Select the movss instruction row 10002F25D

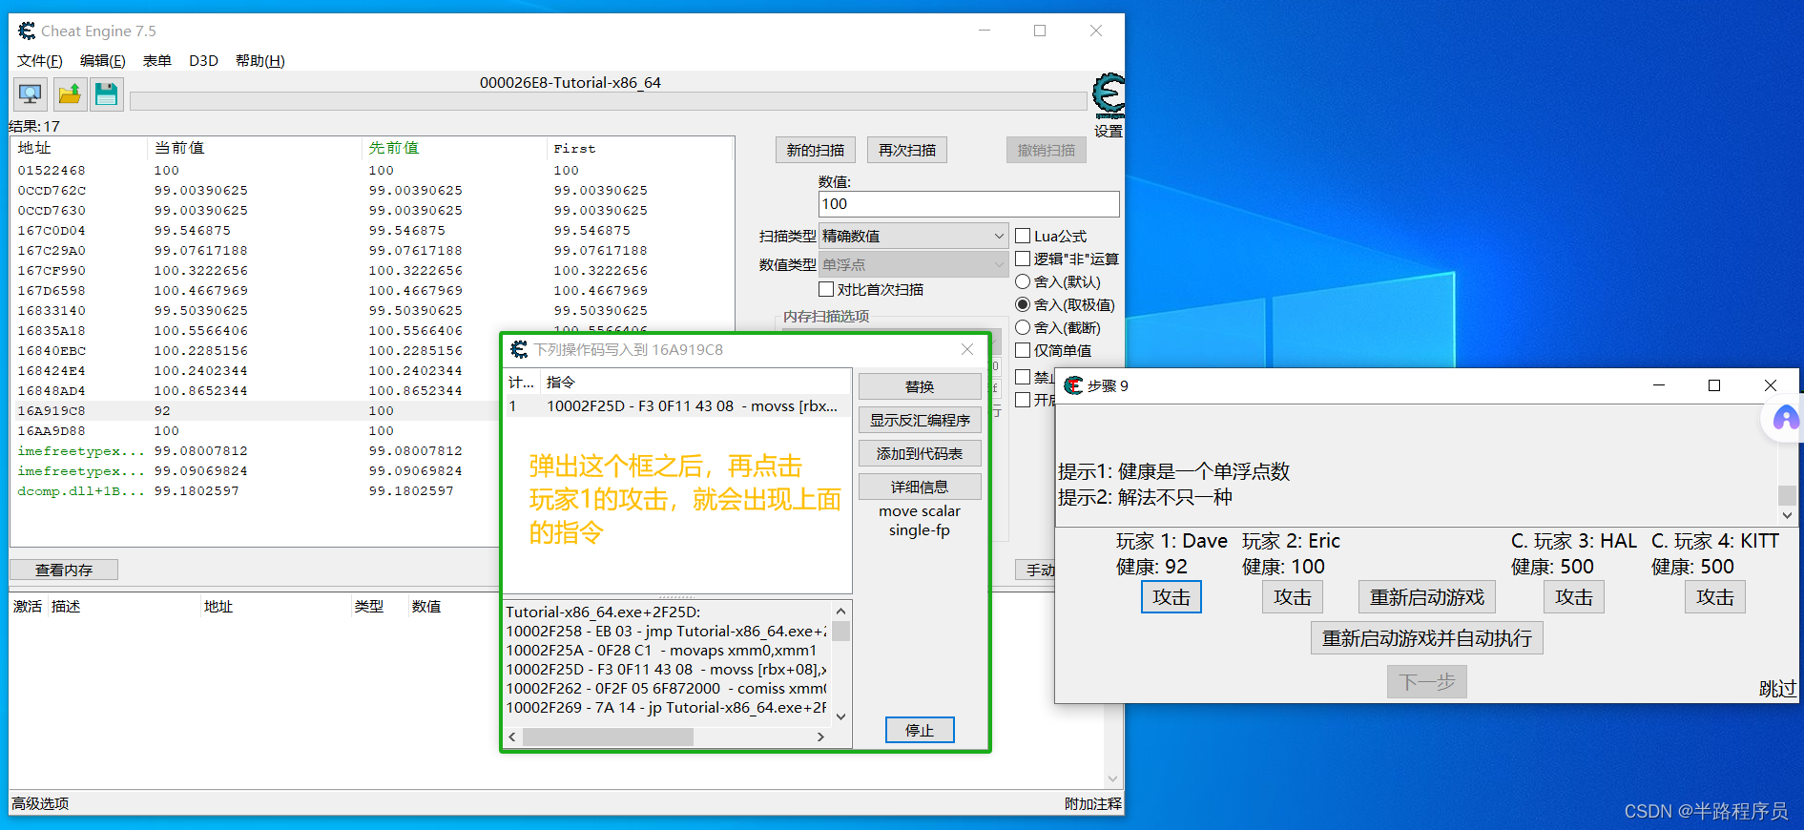676,406
